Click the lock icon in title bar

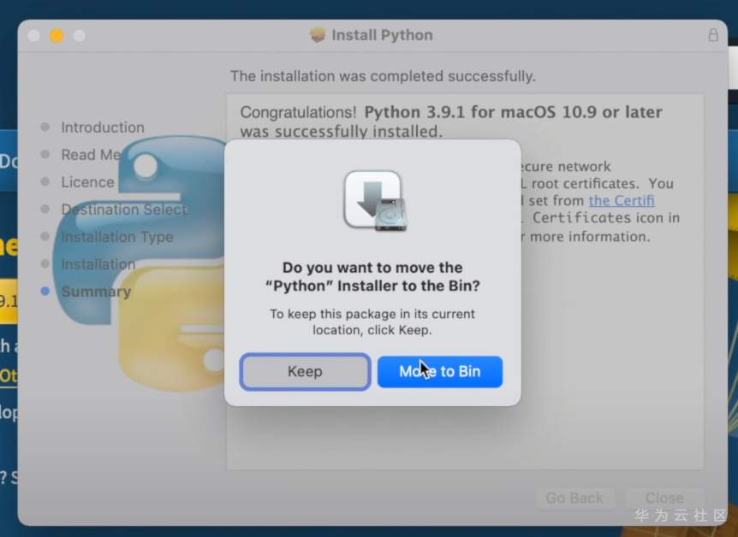(x=713, y=35)
